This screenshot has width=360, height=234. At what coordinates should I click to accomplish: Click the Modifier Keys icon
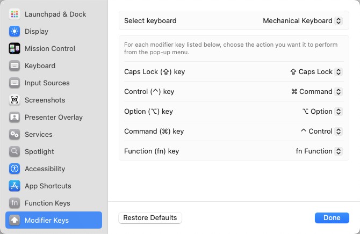coord(15,220)
